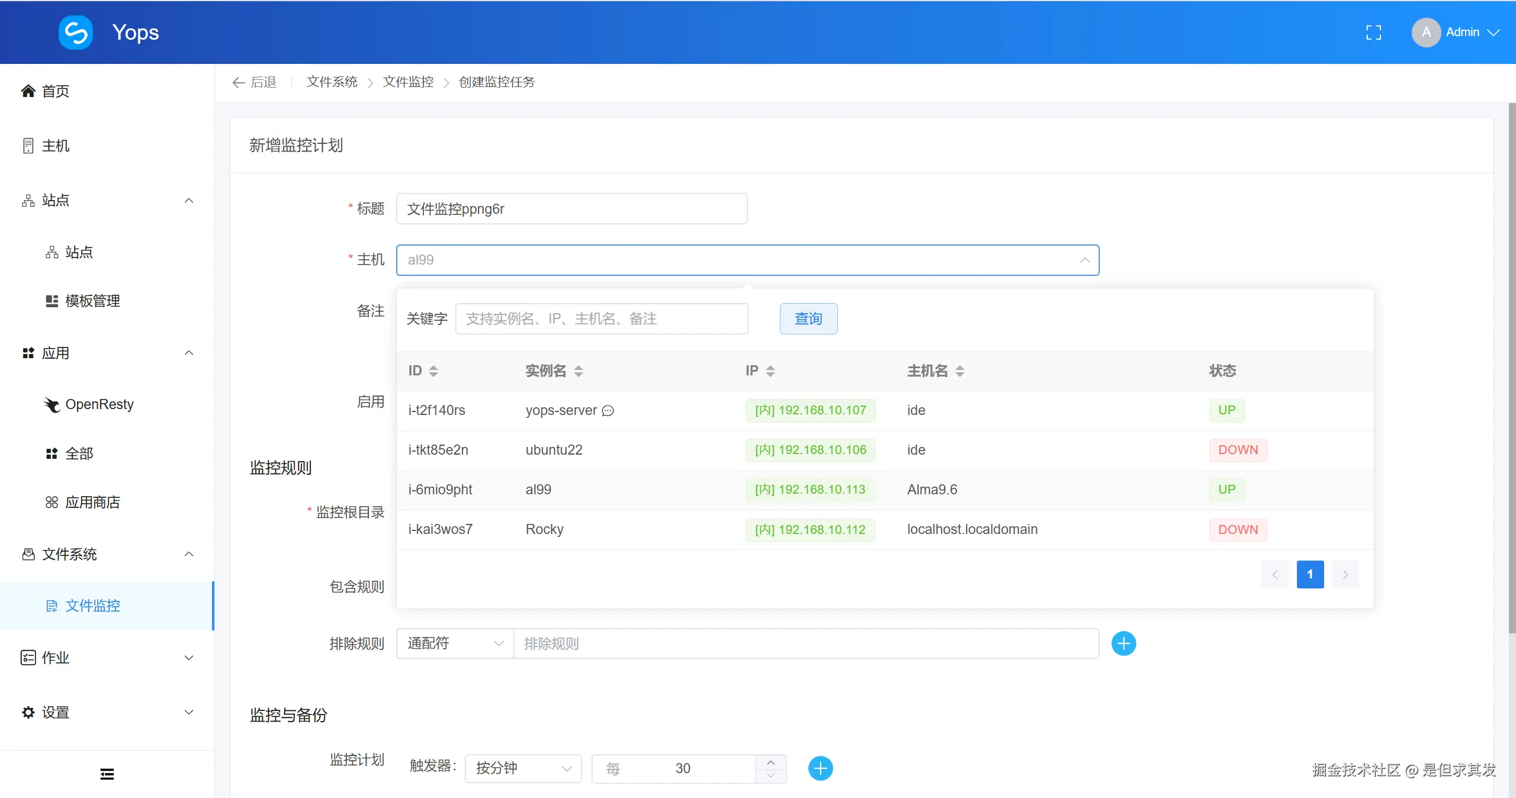Image resolution: width=1516 pixels, height=798 pixels.
Task: Click the 关键字 keyword search field
Action: coord(601,318)
